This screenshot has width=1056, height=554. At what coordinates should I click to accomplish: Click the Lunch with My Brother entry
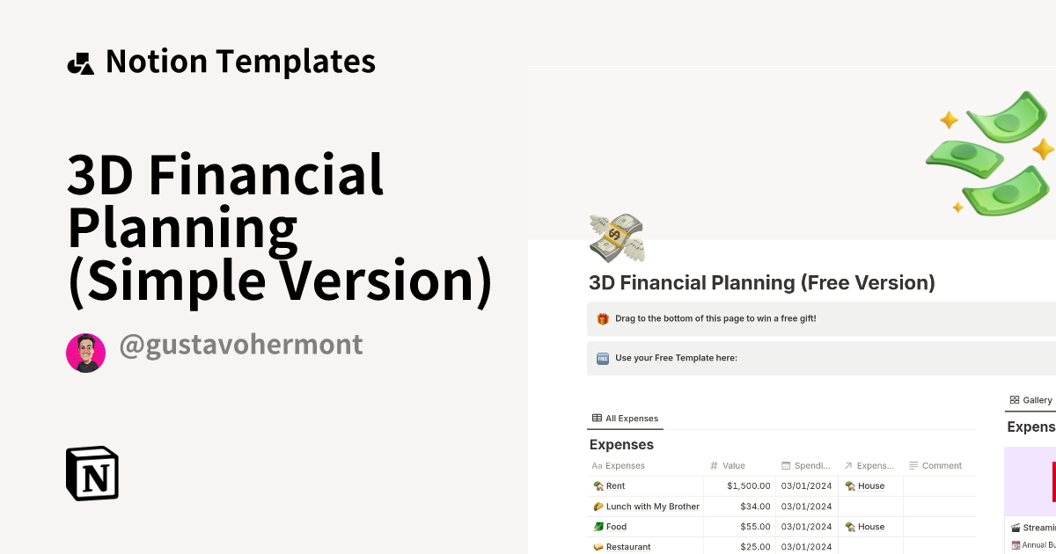tap(652, 507)
